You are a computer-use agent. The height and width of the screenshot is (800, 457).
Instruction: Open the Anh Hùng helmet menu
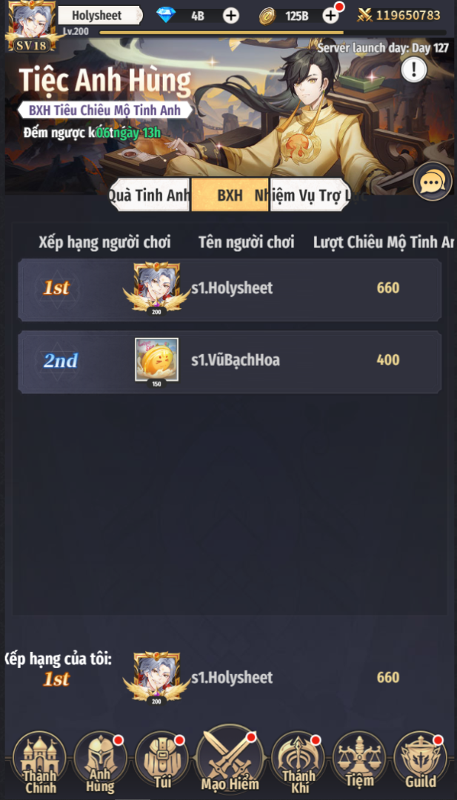tap(100, 760)
